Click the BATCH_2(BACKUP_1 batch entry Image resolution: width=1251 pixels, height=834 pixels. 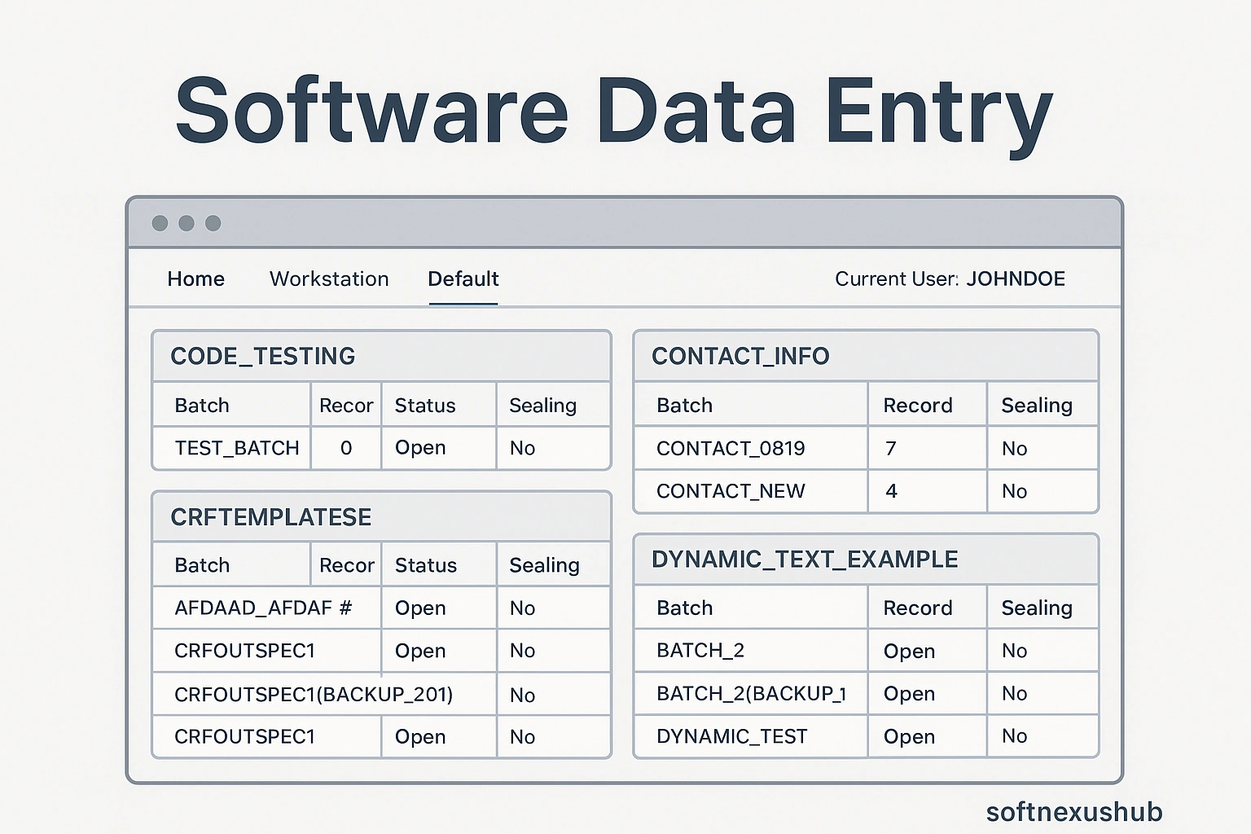pos(750,693)
